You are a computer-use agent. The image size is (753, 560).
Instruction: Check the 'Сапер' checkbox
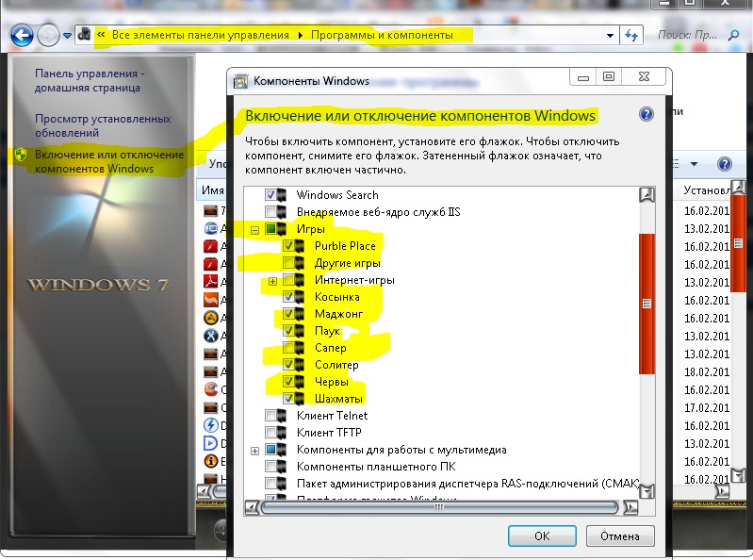click(x=288, y=347)
